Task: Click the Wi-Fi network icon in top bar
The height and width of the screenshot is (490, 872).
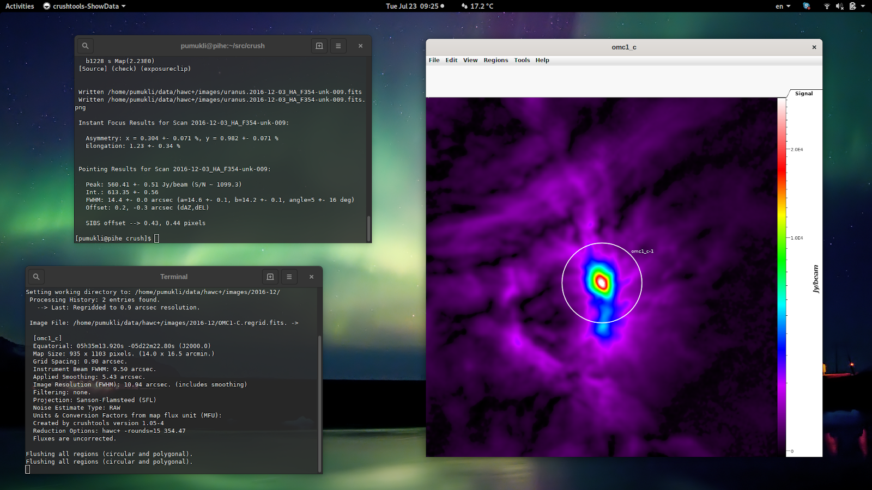Action: pyautogui.click(x=827, y=6)
